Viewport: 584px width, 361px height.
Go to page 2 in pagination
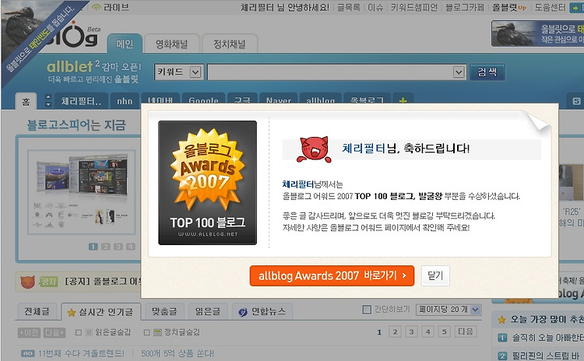(395, 332)
